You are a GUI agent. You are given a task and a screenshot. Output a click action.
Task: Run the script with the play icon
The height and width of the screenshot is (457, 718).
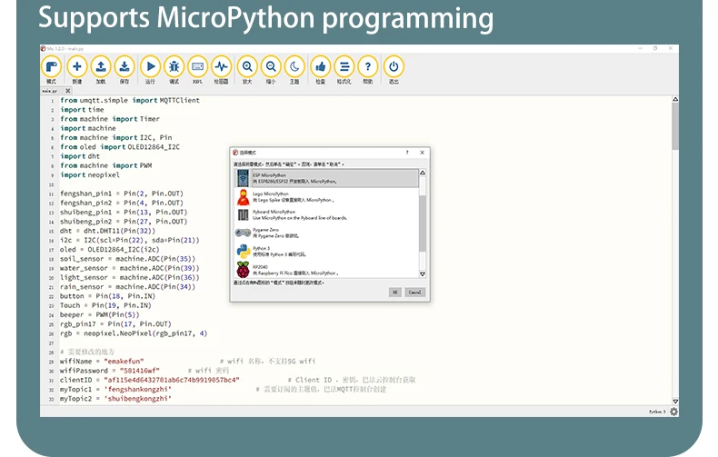click(x=150, y=67)
